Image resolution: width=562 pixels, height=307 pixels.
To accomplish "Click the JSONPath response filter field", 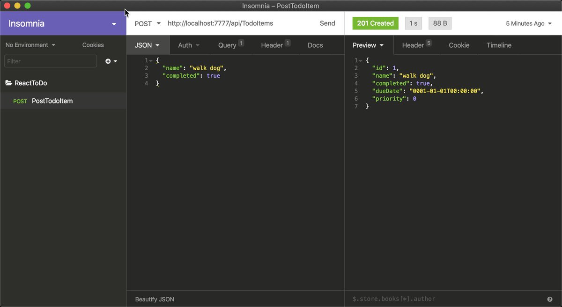I will (445, 299).
